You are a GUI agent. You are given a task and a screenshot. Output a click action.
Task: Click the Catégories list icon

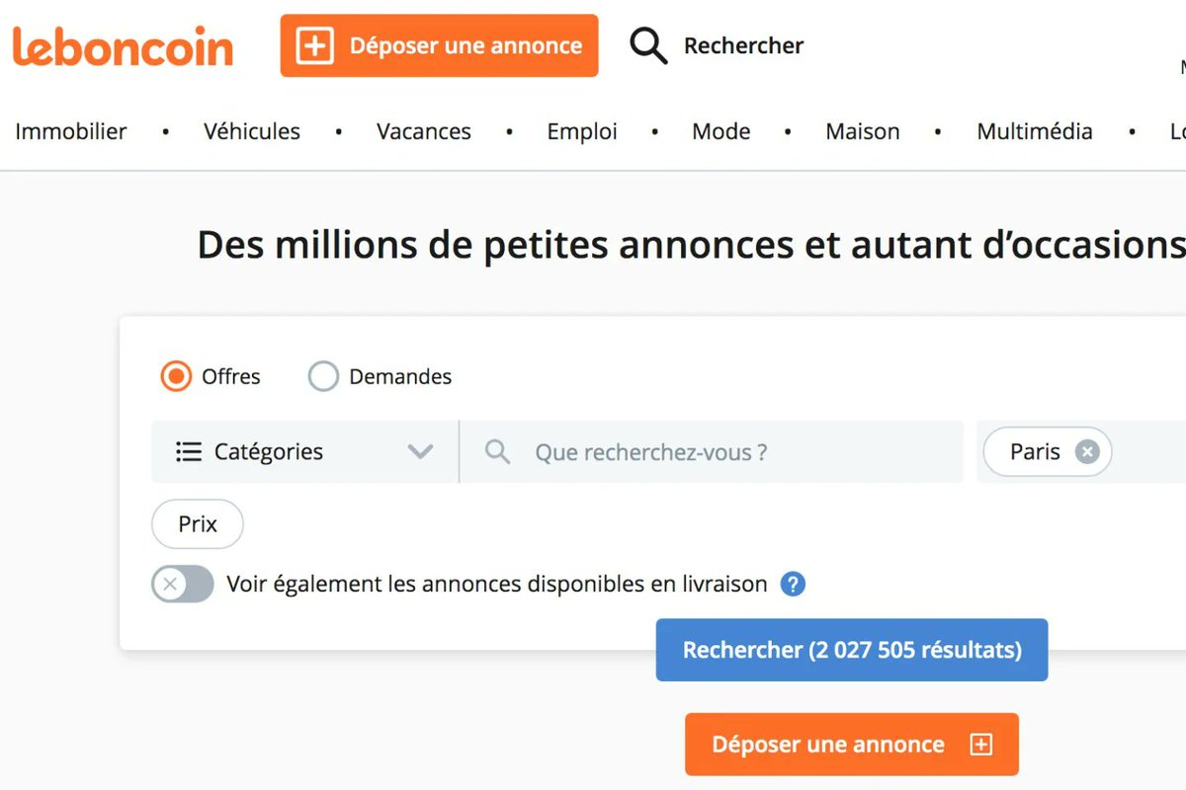tap(188, 452)
